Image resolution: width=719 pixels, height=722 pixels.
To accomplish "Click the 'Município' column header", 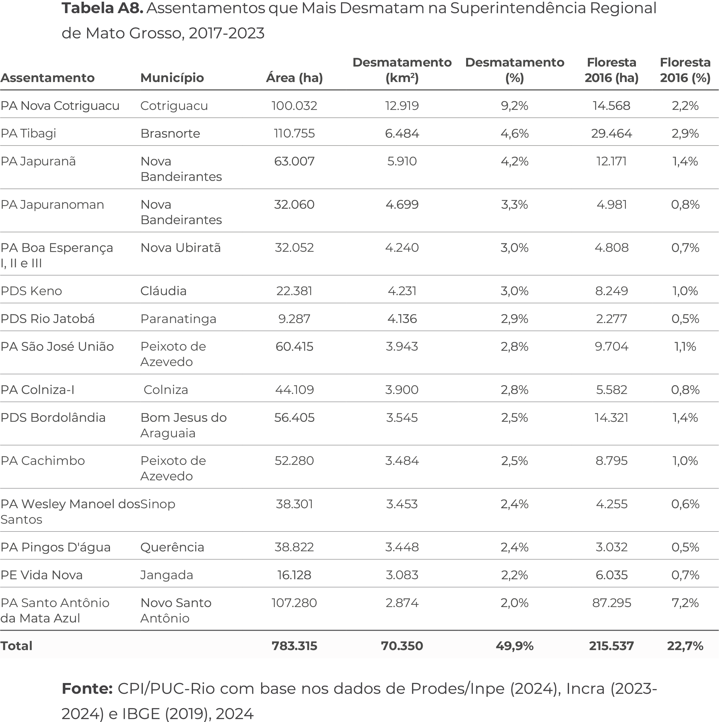I will click(172, 78).
